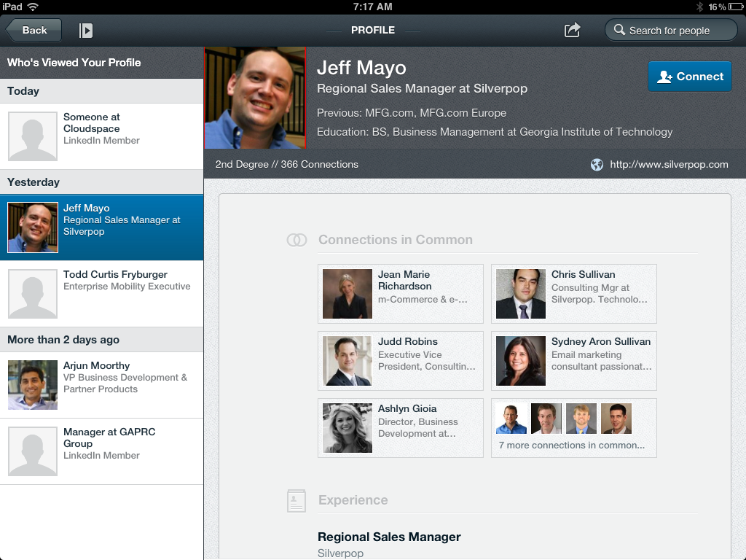The width and height of the screenshot is (746, 560).
Task: Click the Previous: MFG.com text
Action: point(412,113)
